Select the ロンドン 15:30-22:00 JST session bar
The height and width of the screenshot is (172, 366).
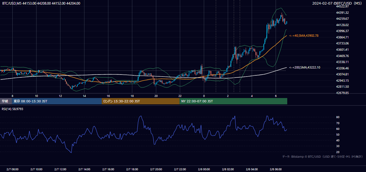coord(141,101)
